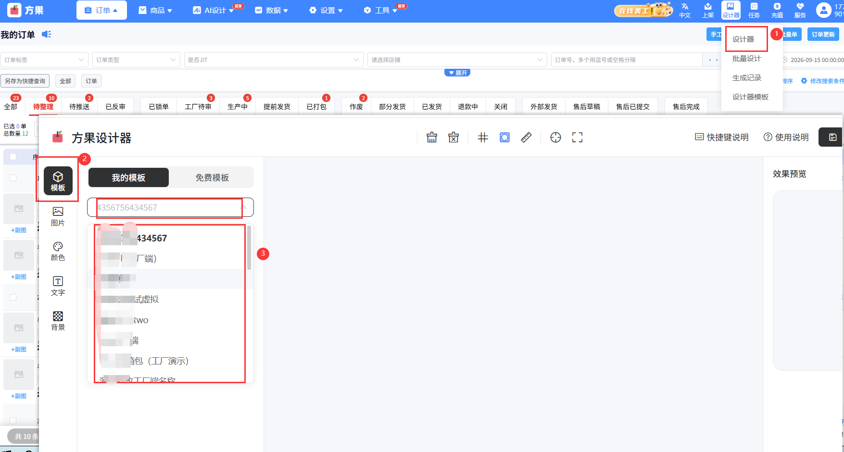Click the crosshair center icon
Image resolution: width=844 pixels, height=452 pixels.
tap(555, 138)
